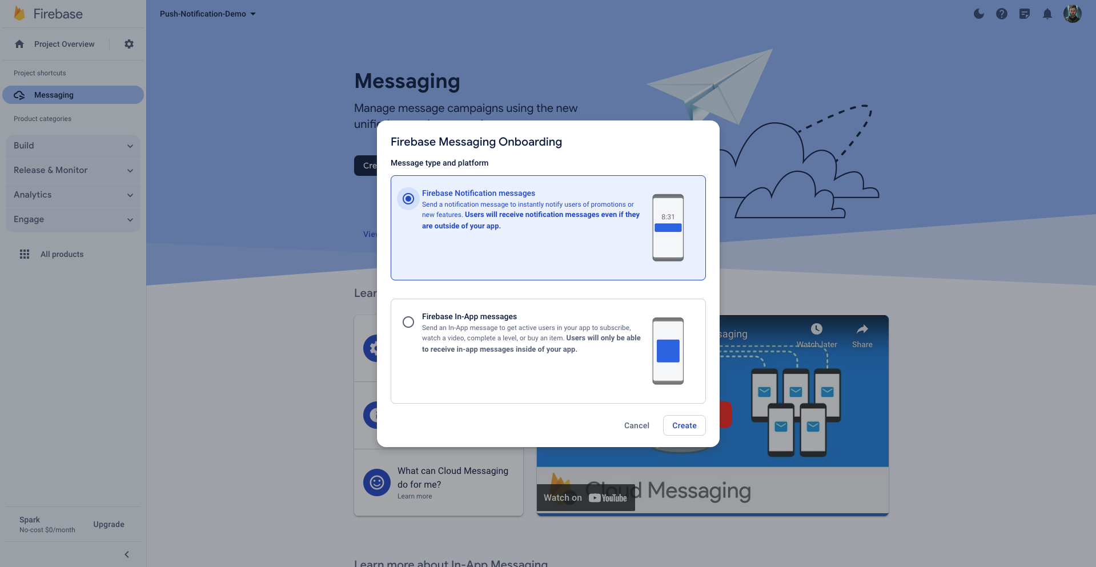Open Project Overview home icon
The width and height of the screenshot is (1096, 567).
click(19, 44)
